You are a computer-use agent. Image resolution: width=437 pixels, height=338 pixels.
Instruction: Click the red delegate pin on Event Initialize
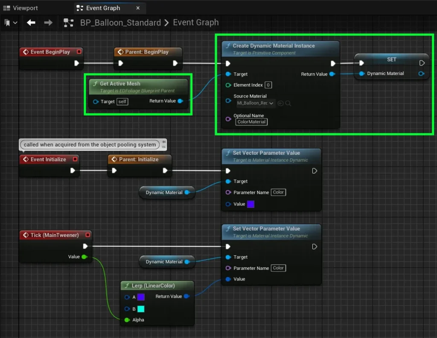pos(75,159)
